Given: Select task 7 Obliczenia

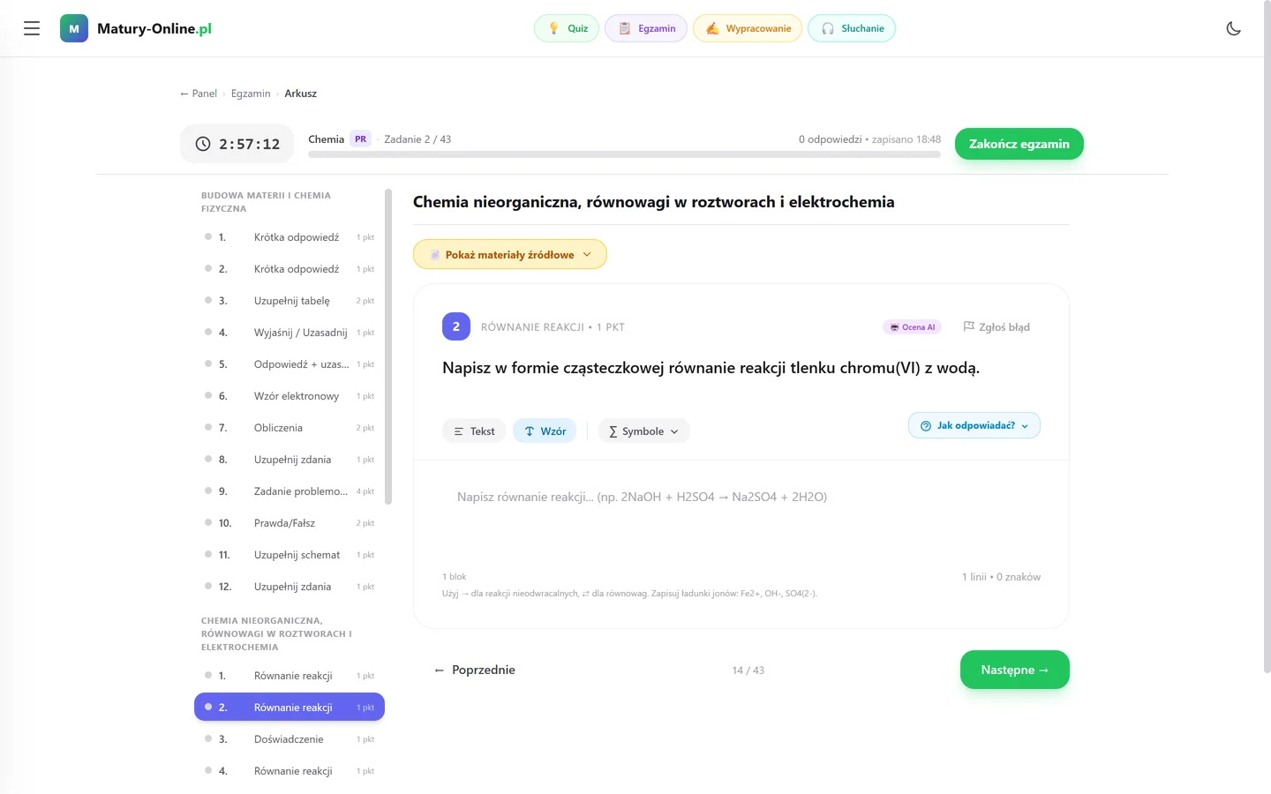Looking at the screenshot, I should [290, 428].
